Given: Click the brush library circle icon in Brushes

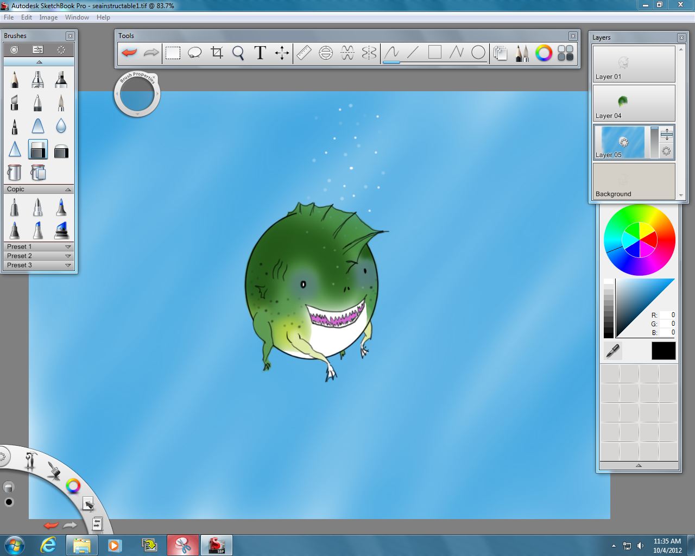Looking at the screenshot, I should tap(14, 49).
